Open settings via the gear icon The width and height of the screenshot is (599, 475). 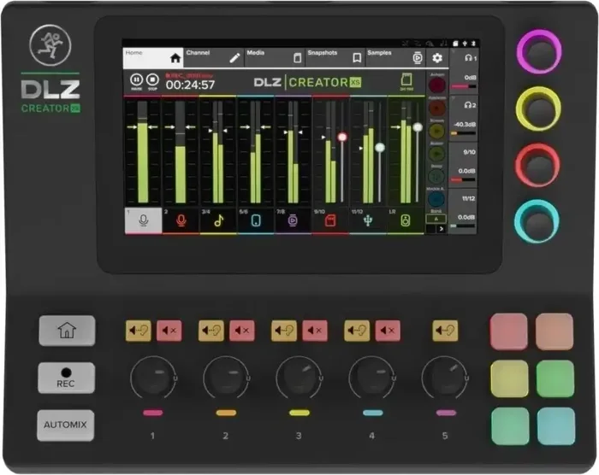(x=437, y=58)
